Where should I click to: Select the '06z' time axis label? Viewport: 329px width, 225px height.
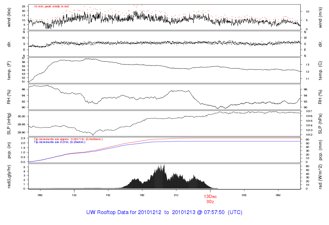[x=278, y=195]
